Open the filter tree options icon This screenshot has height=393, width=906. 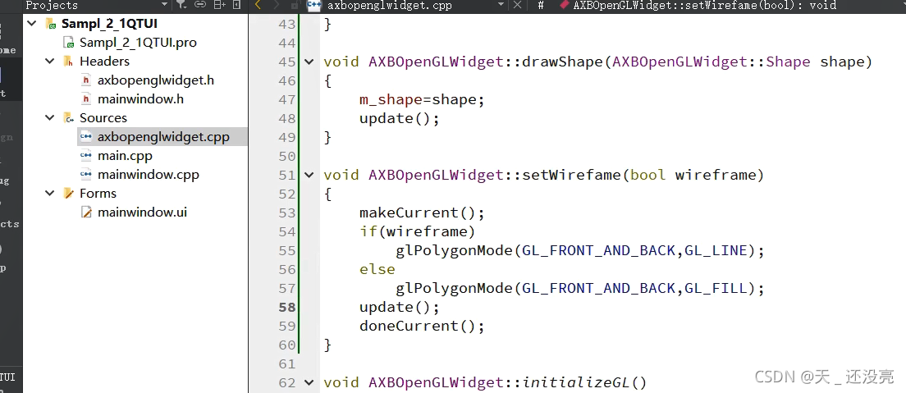[x=181, y=5]
